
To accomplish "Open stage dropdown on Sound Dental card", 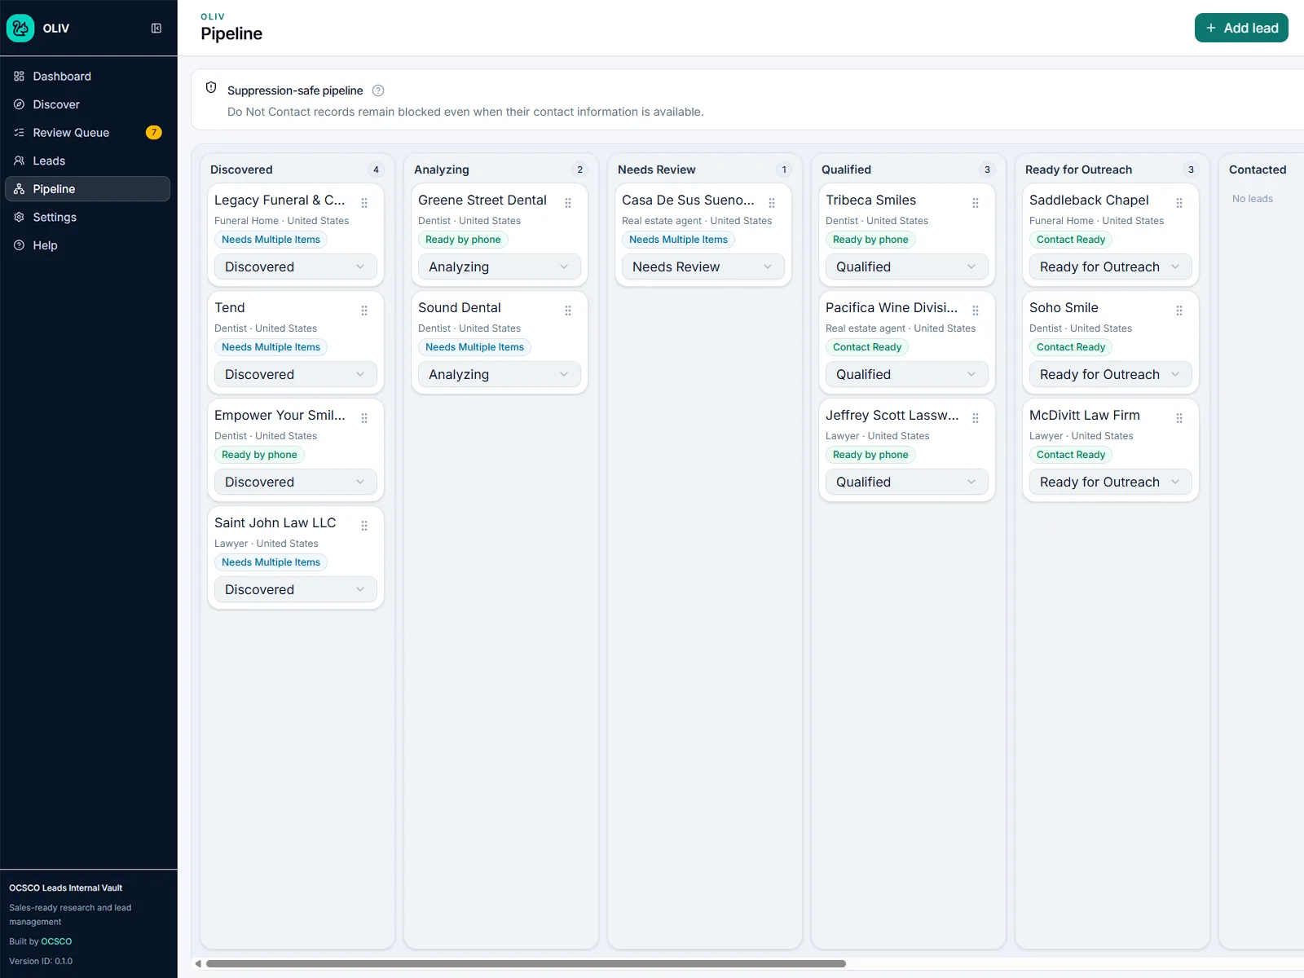I will pyautogui.click(x=500, y=374).
